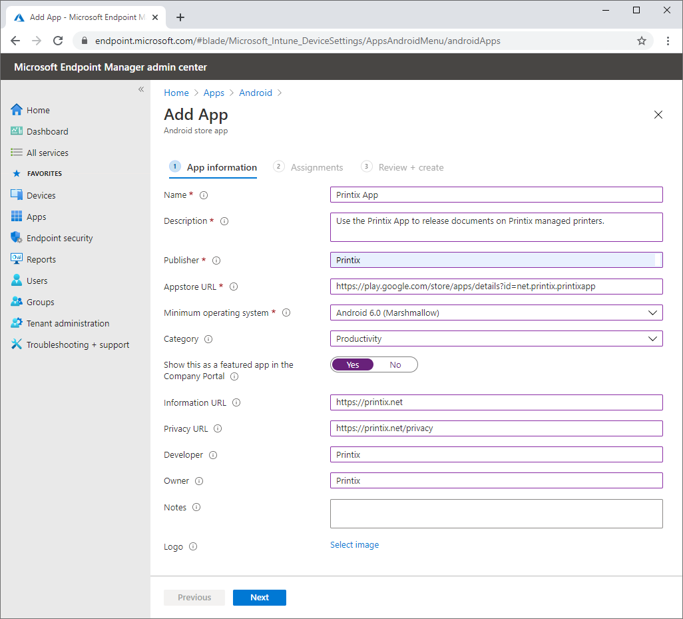Open a new browser tab with plus

coord(180,17)
